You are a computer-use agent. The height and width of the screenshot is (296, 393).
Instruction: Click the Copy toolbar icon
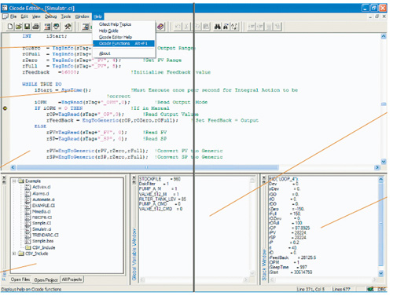pos(197,27)
